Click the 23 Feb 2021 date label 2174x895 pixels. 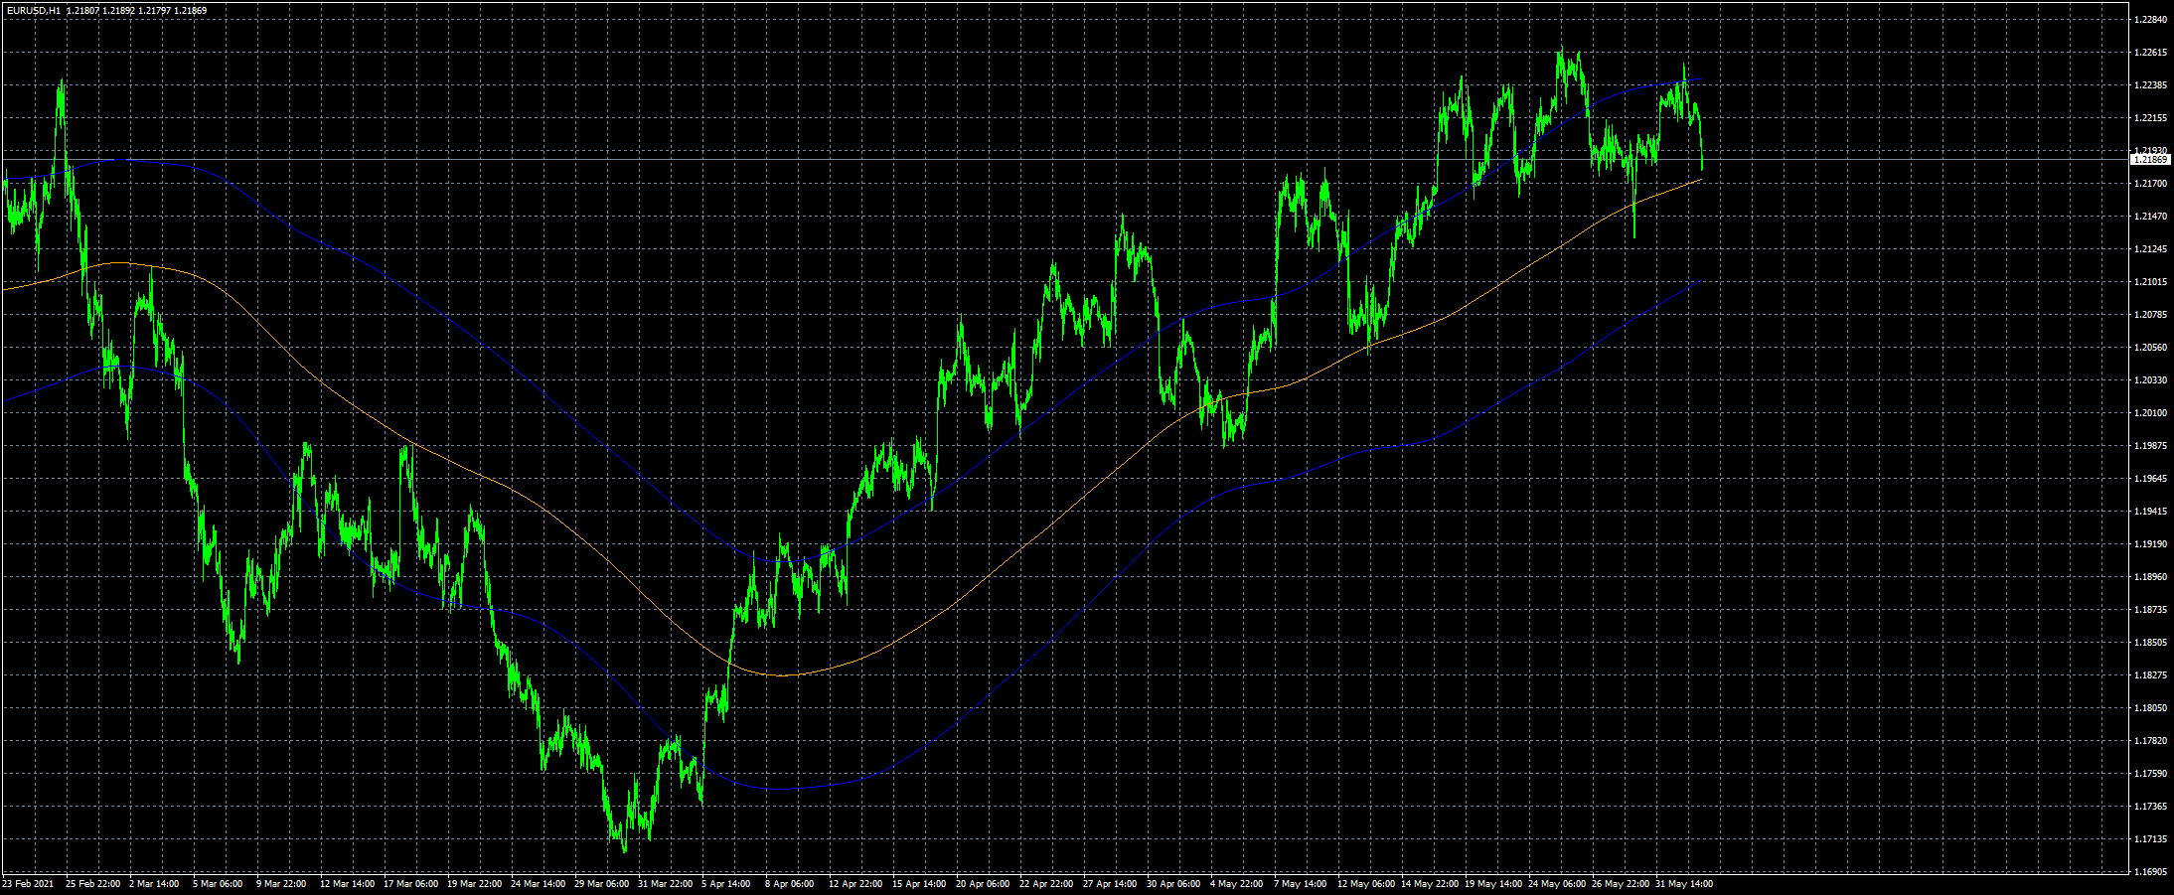click(x=28, y=883)
